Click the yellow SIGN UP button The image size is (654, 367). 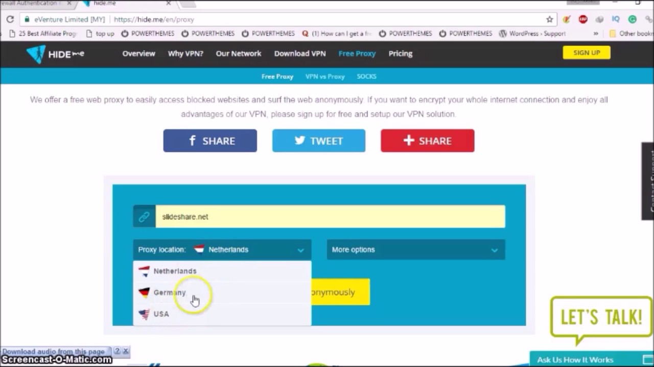click(587, 53)
